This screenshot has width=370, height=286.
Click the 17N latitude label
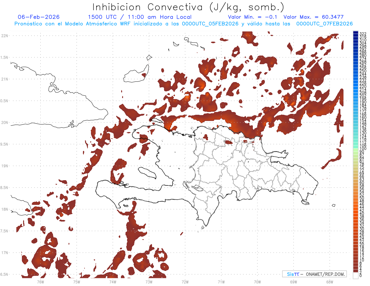click(x=5, y=253)
